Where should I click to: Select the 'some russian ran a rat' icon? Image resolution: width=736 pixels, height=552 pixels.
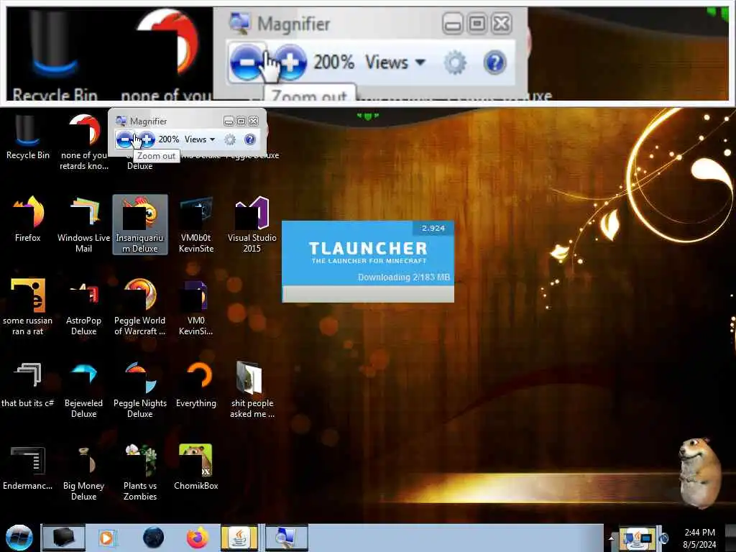(x=28, y=307)
